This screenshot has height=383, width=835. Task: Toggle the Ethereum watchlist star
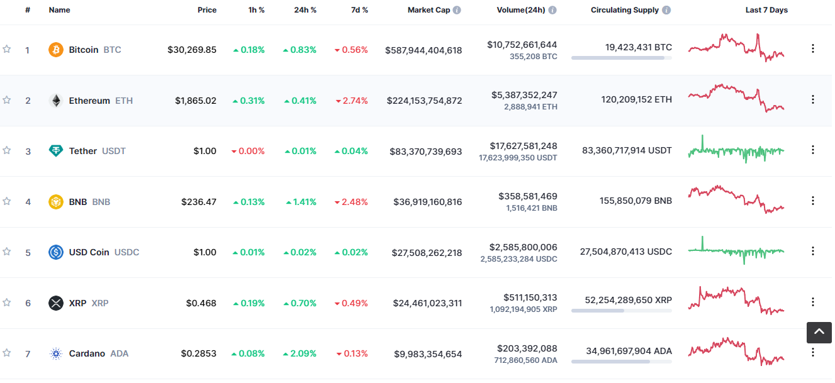coord(7,100)
